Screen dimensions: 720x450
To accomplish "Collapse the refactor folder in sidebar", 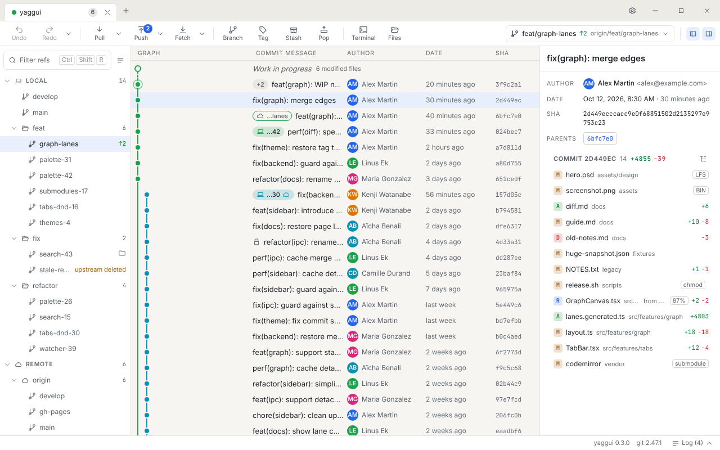I will point(15,286).
